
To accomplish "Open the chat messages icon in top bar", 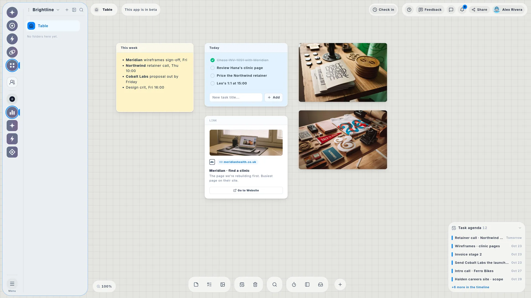I will [x=451, y=10].
